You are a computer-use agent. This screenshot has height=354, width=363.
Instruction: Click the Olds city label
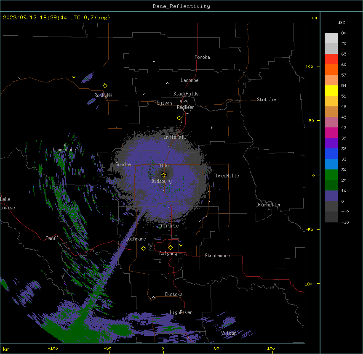click(x=163, y=166)
